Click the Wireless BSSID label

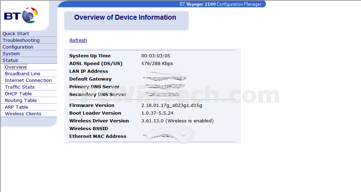89,129
